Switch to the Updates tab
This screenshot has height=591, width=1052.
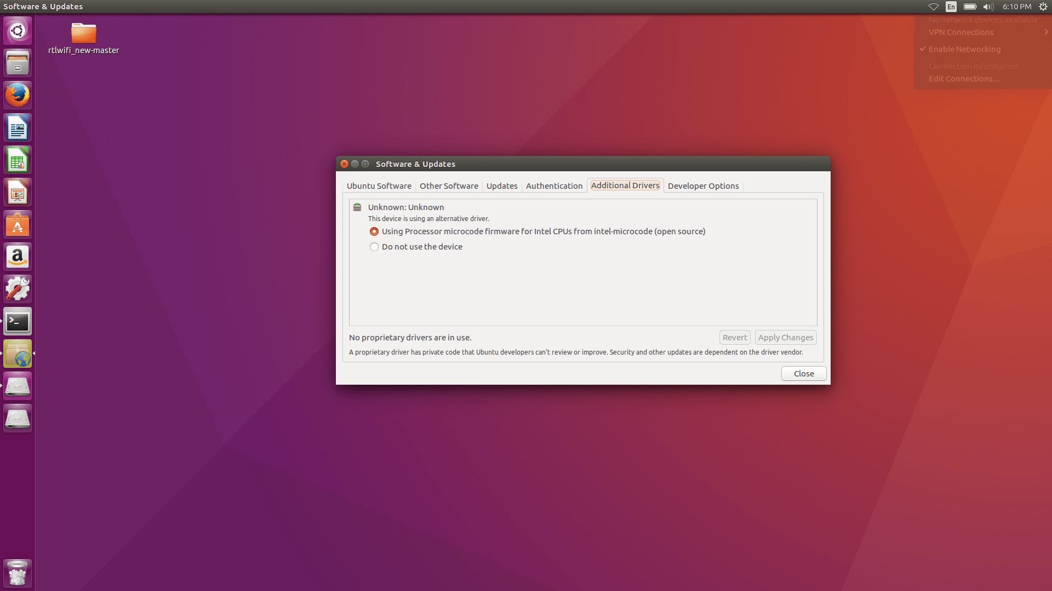[501, 186]
